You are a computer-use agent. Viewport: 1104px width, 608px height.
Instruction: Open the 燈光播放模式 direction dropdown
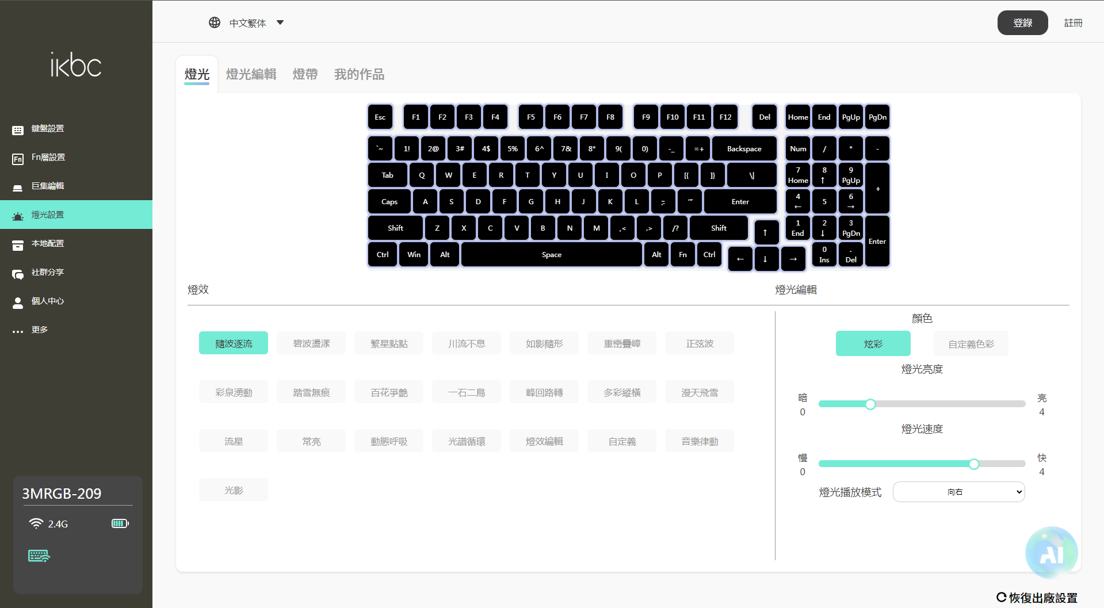[958, 492]
